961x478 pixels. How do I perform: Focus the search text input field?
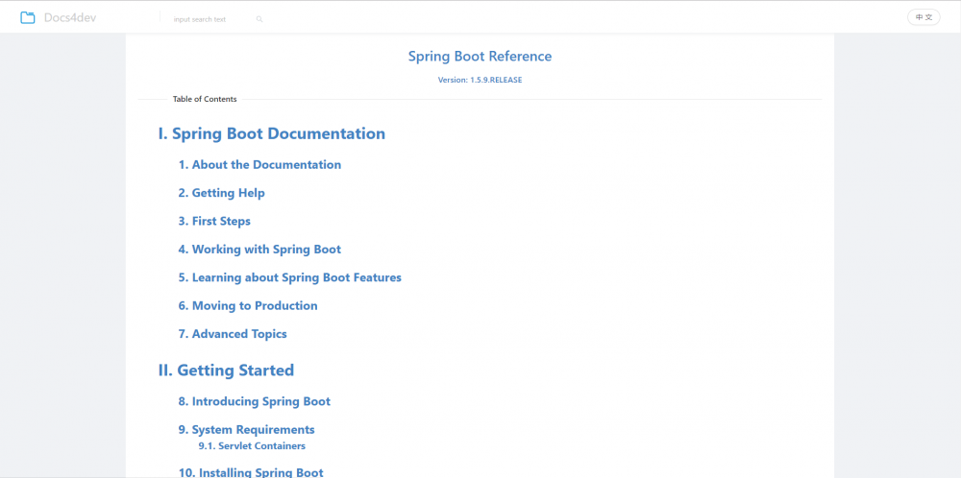pyautogui.click(x=209, y=19)
